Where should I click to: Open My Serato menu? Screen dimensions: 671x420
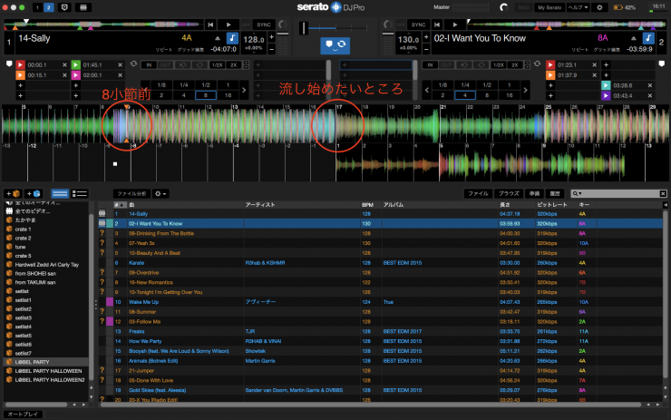pos(549,7)
